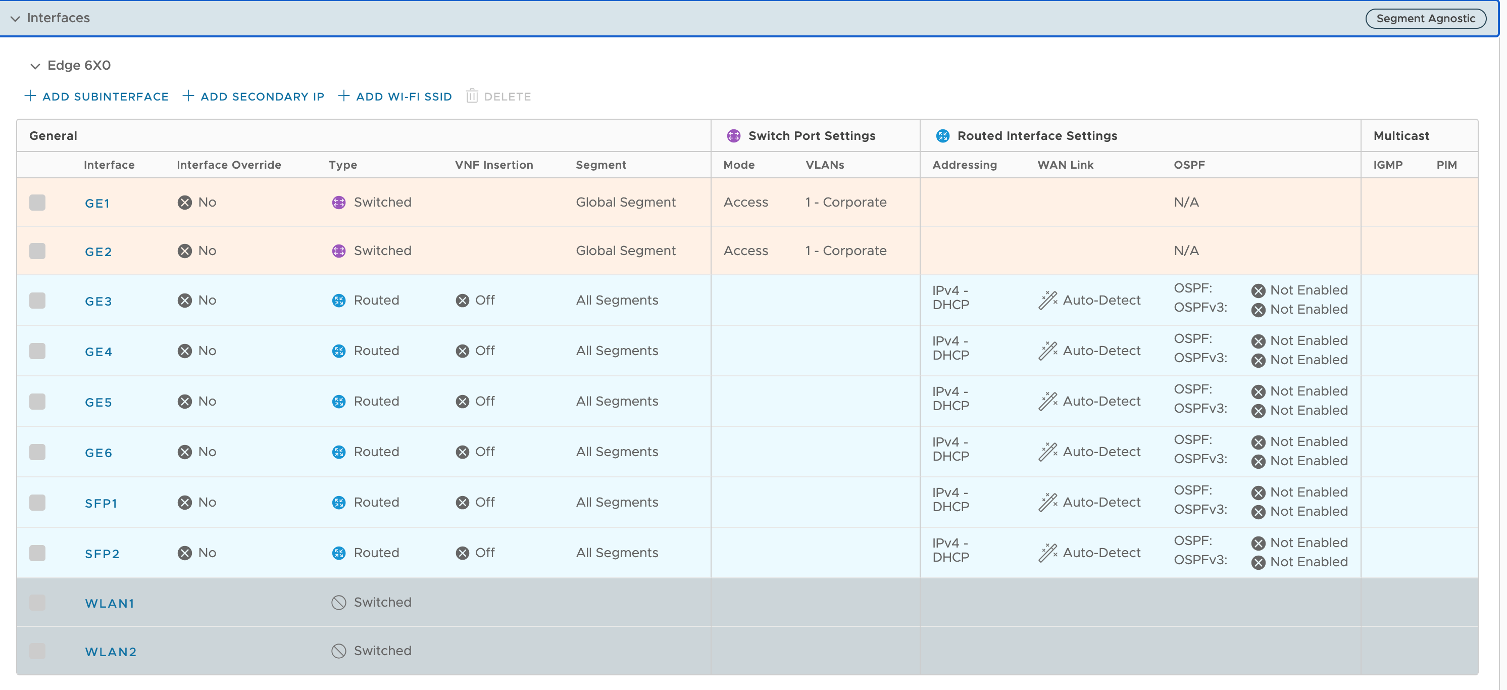Check the WLAN2 row checkbox

[37, 652]
